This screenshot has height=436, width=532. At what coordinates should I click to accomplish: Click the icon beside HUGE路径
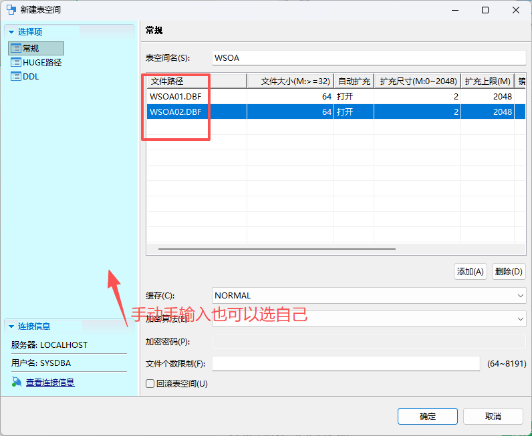16,62
